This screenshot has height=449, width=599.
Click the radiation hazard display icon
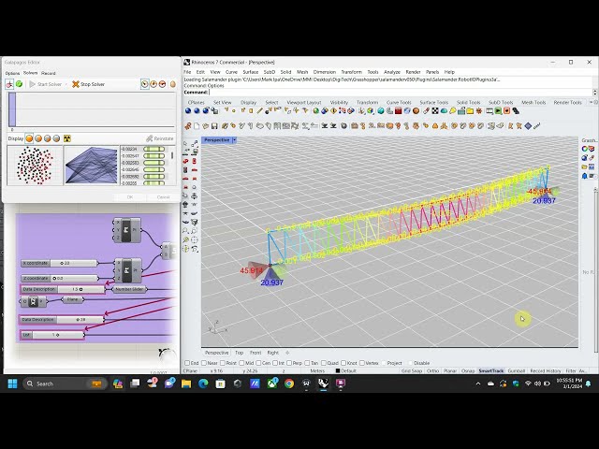click(x=67, y=138)
